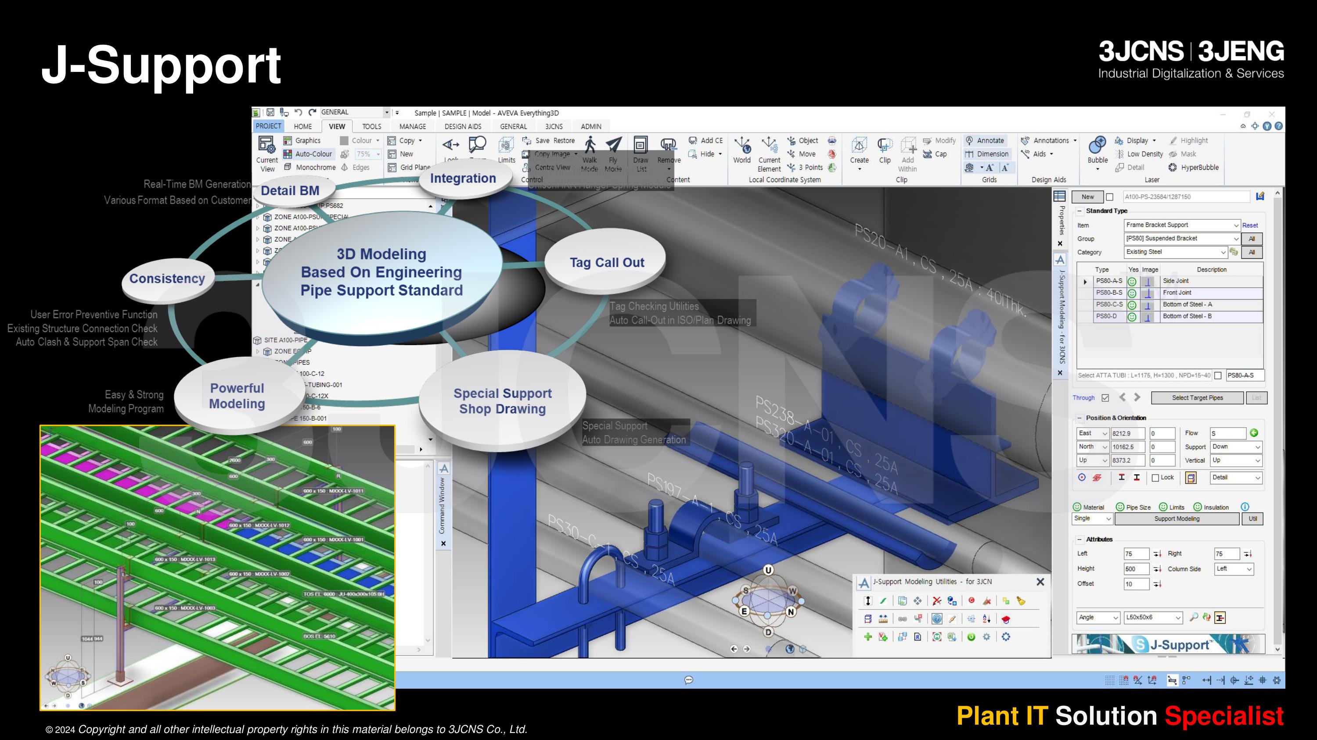This screenshot has height=740, width=1317.
Task: Switch to the TOOLS ribbon tab
Action: [372, 127]
